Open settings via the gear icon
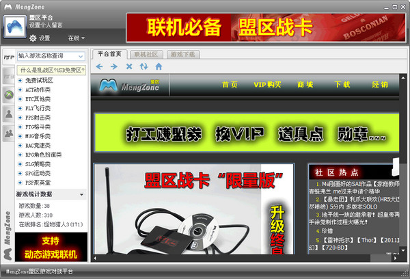This screenshot has width=410, height=279. click(33, 38)
